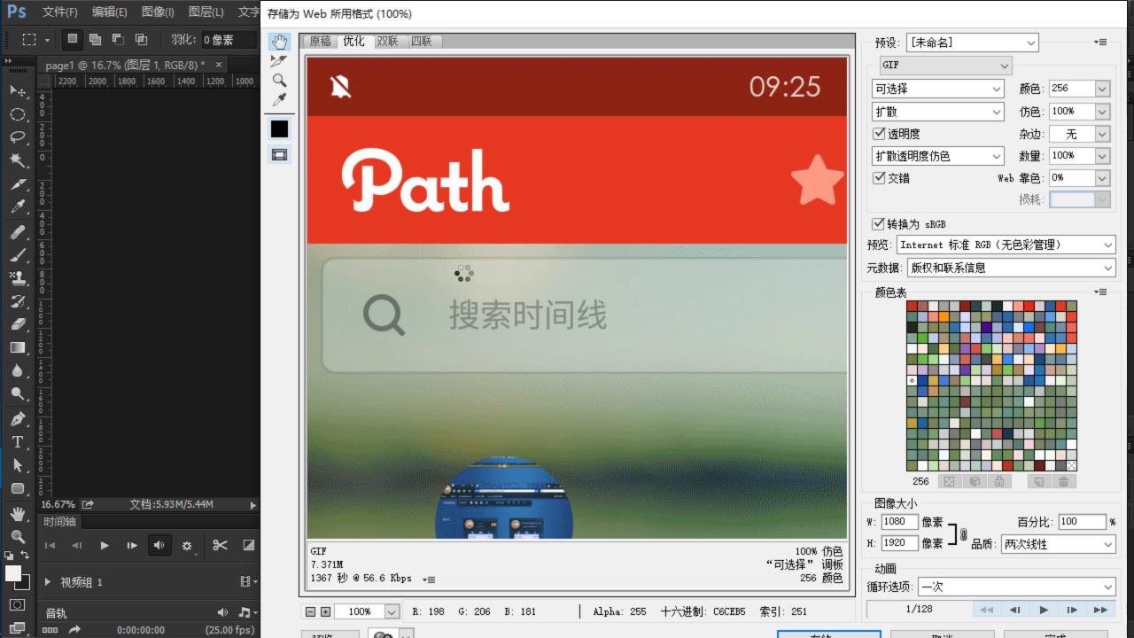Split clip with timeline scissors icon
Screen dimensions: 1134x638
(x=220, y=545)
